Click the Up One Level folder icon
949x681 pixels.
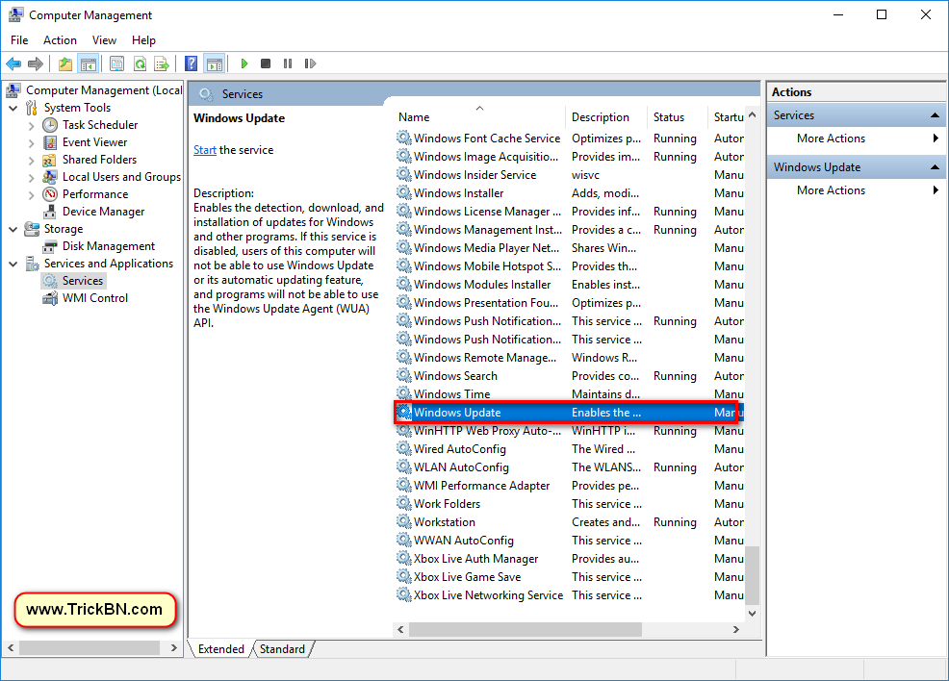click(x=65, y=63)
